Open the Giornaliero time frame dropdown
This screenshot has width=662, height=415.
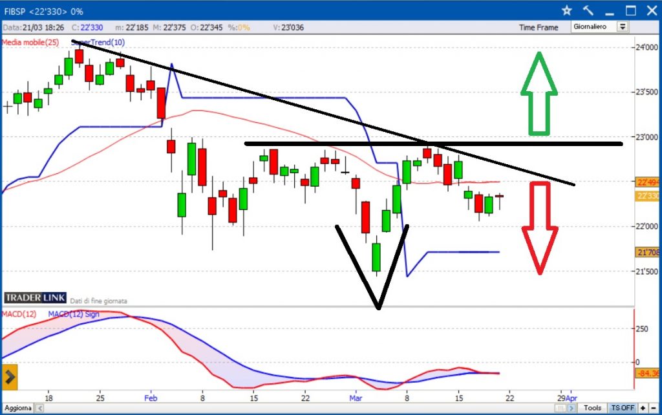[594, 27]
